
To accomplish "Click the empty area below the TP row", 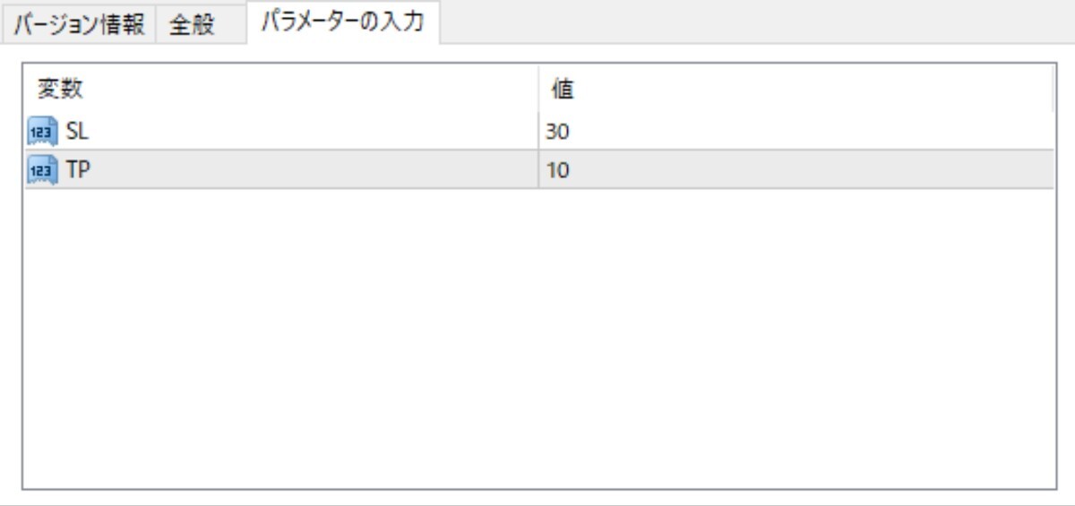I will (538, 338).
